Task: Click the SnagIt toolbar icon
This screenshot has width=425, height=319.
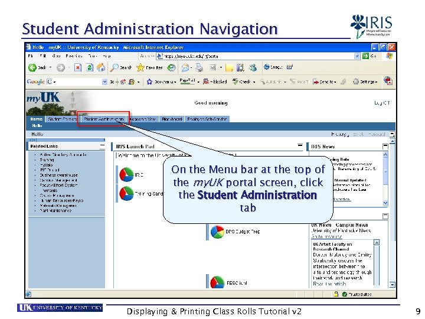Action: 273,67
